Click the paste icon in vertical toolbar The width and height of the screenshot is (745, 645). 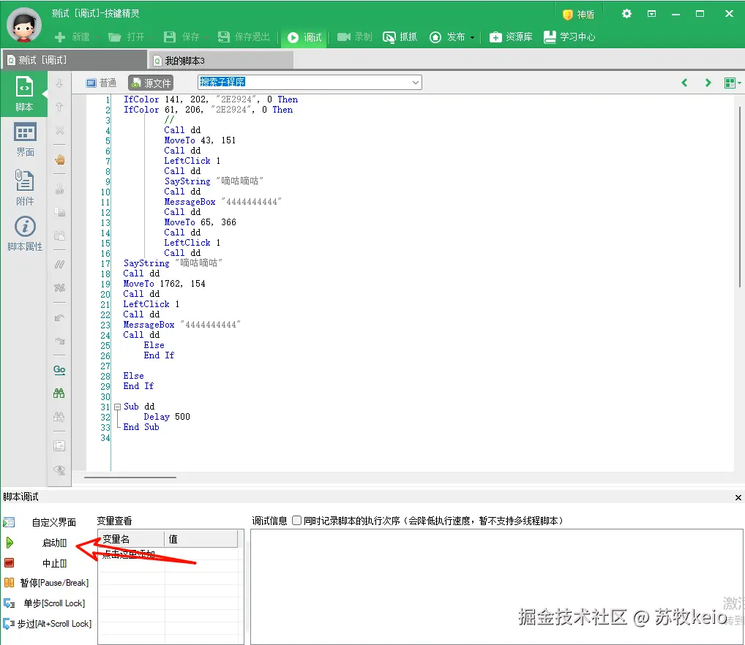tap(59, 235)
